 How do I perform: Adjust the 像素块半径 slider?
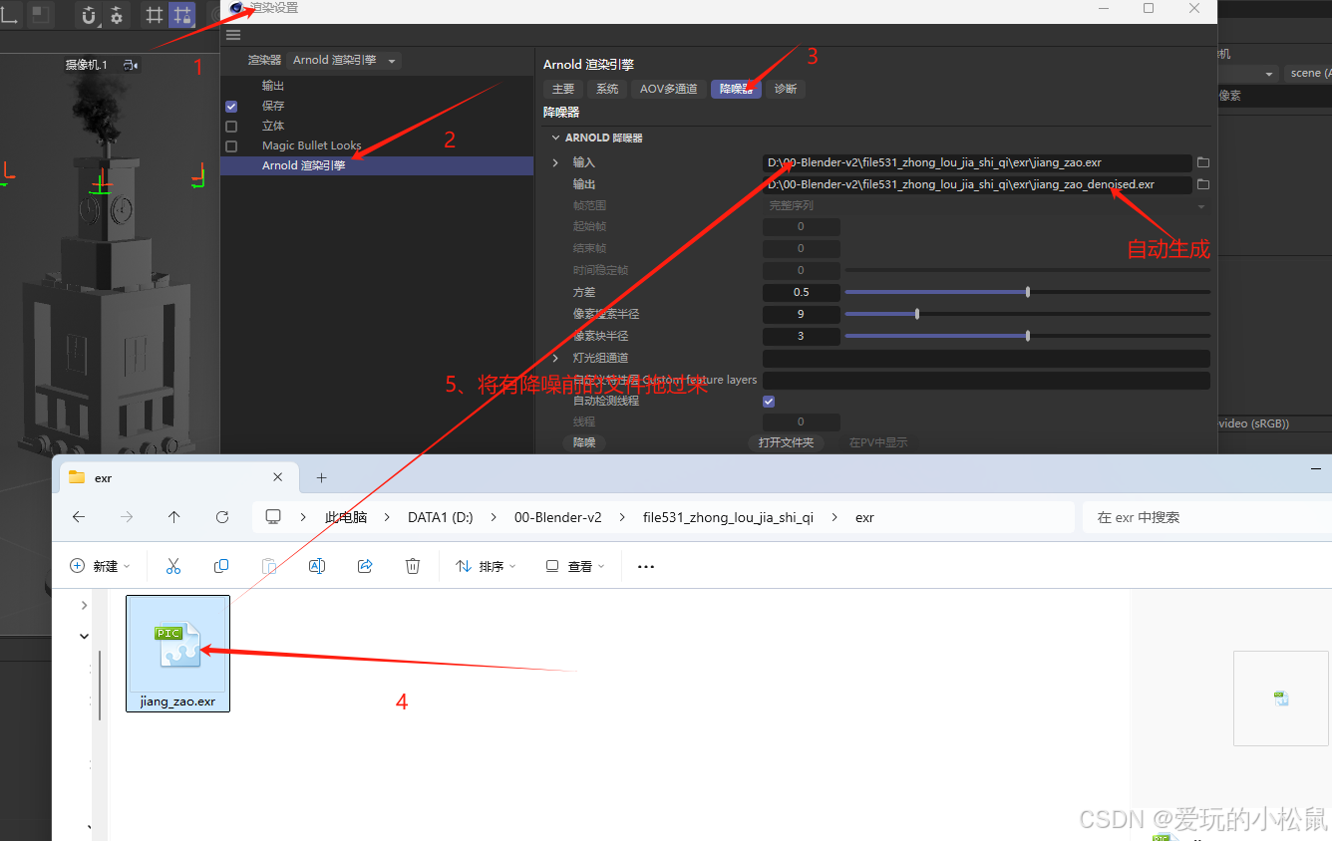pyautogui.click(x=1027, y=336)
